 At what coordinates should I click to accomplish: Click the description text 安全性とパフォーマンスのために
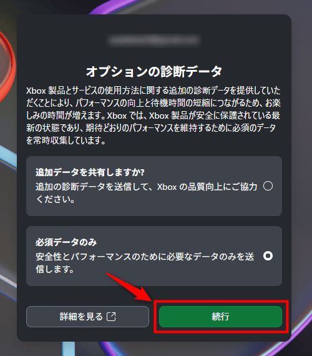click(x=145, y=263)
